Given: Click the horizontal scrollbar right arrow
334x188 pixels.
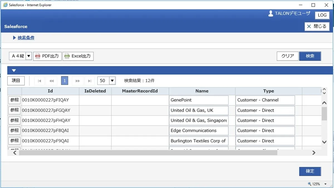Looking at the screenshot, I should point(314,153).
